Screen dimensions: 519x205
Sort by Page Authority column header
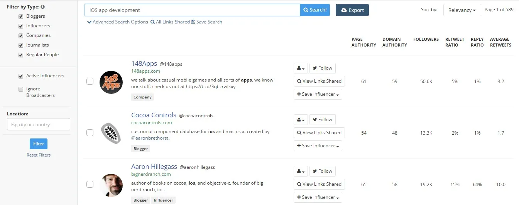tap(363, 42)
